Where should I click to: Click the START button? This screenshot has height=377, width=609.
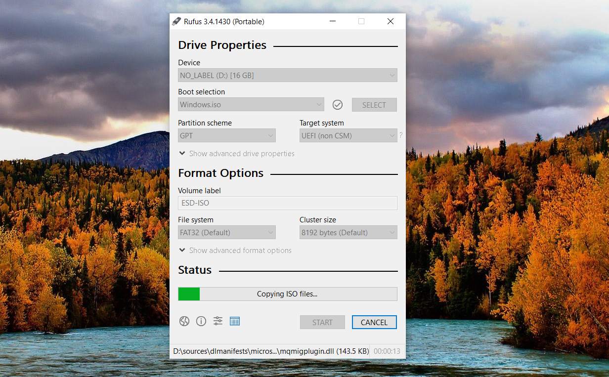[x=322, y=322]
